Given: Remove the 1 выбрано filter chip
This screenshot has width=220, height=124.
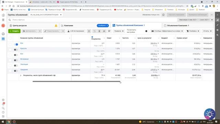Looking at the screenshot, I should 107,25.
